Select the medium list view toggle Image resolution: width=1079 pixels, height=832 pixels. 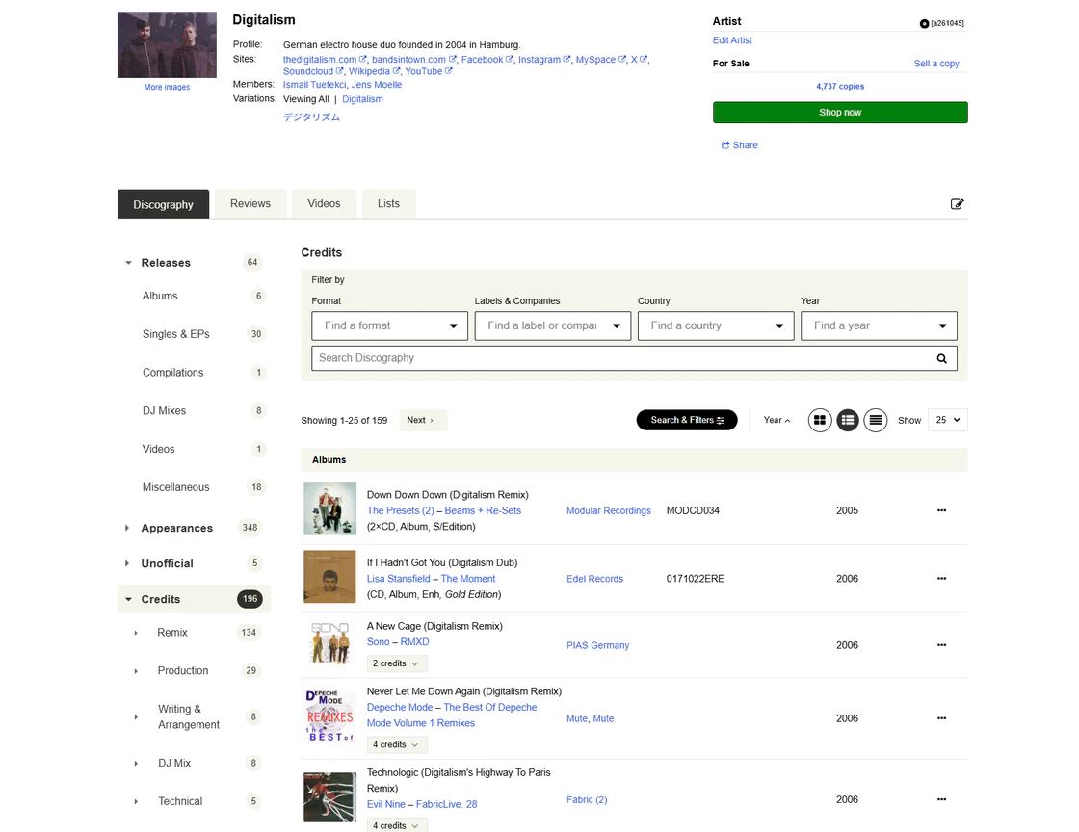[848, 420]
